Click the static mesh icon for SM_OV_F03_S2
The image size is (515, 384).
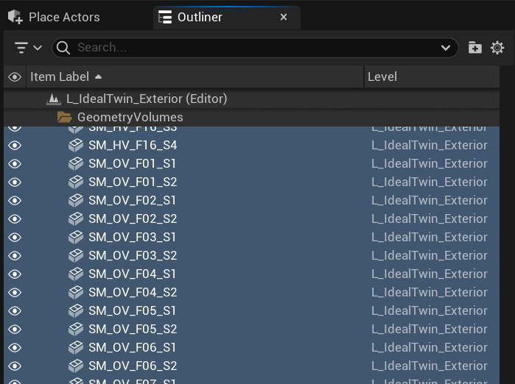tap(76, 255)
